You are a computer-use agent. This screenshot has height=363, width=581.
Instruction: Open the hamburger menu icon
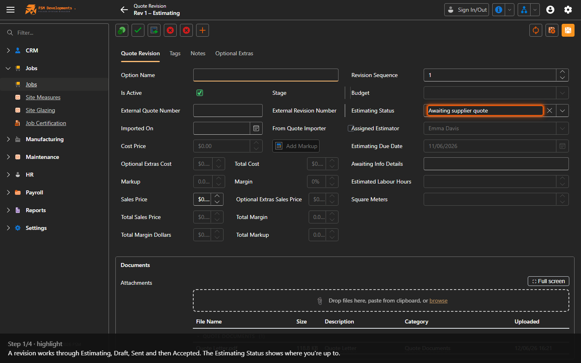coord(10,10)
